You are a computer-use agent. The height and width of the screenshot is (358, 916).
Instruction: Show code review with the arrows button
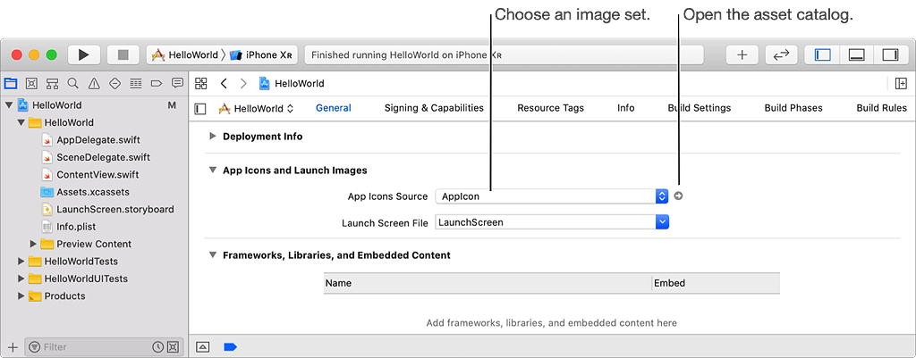(781, 54)
